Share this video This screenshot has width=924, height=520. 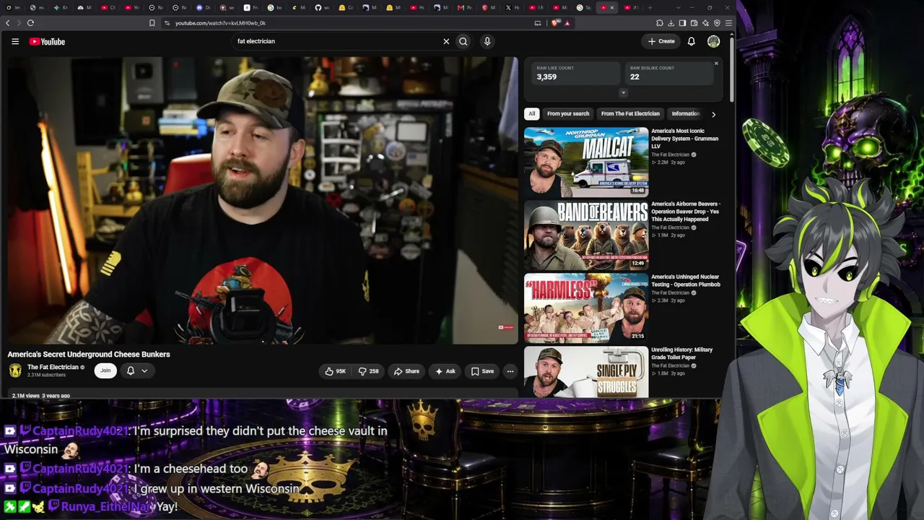click(x=406, y=371)
